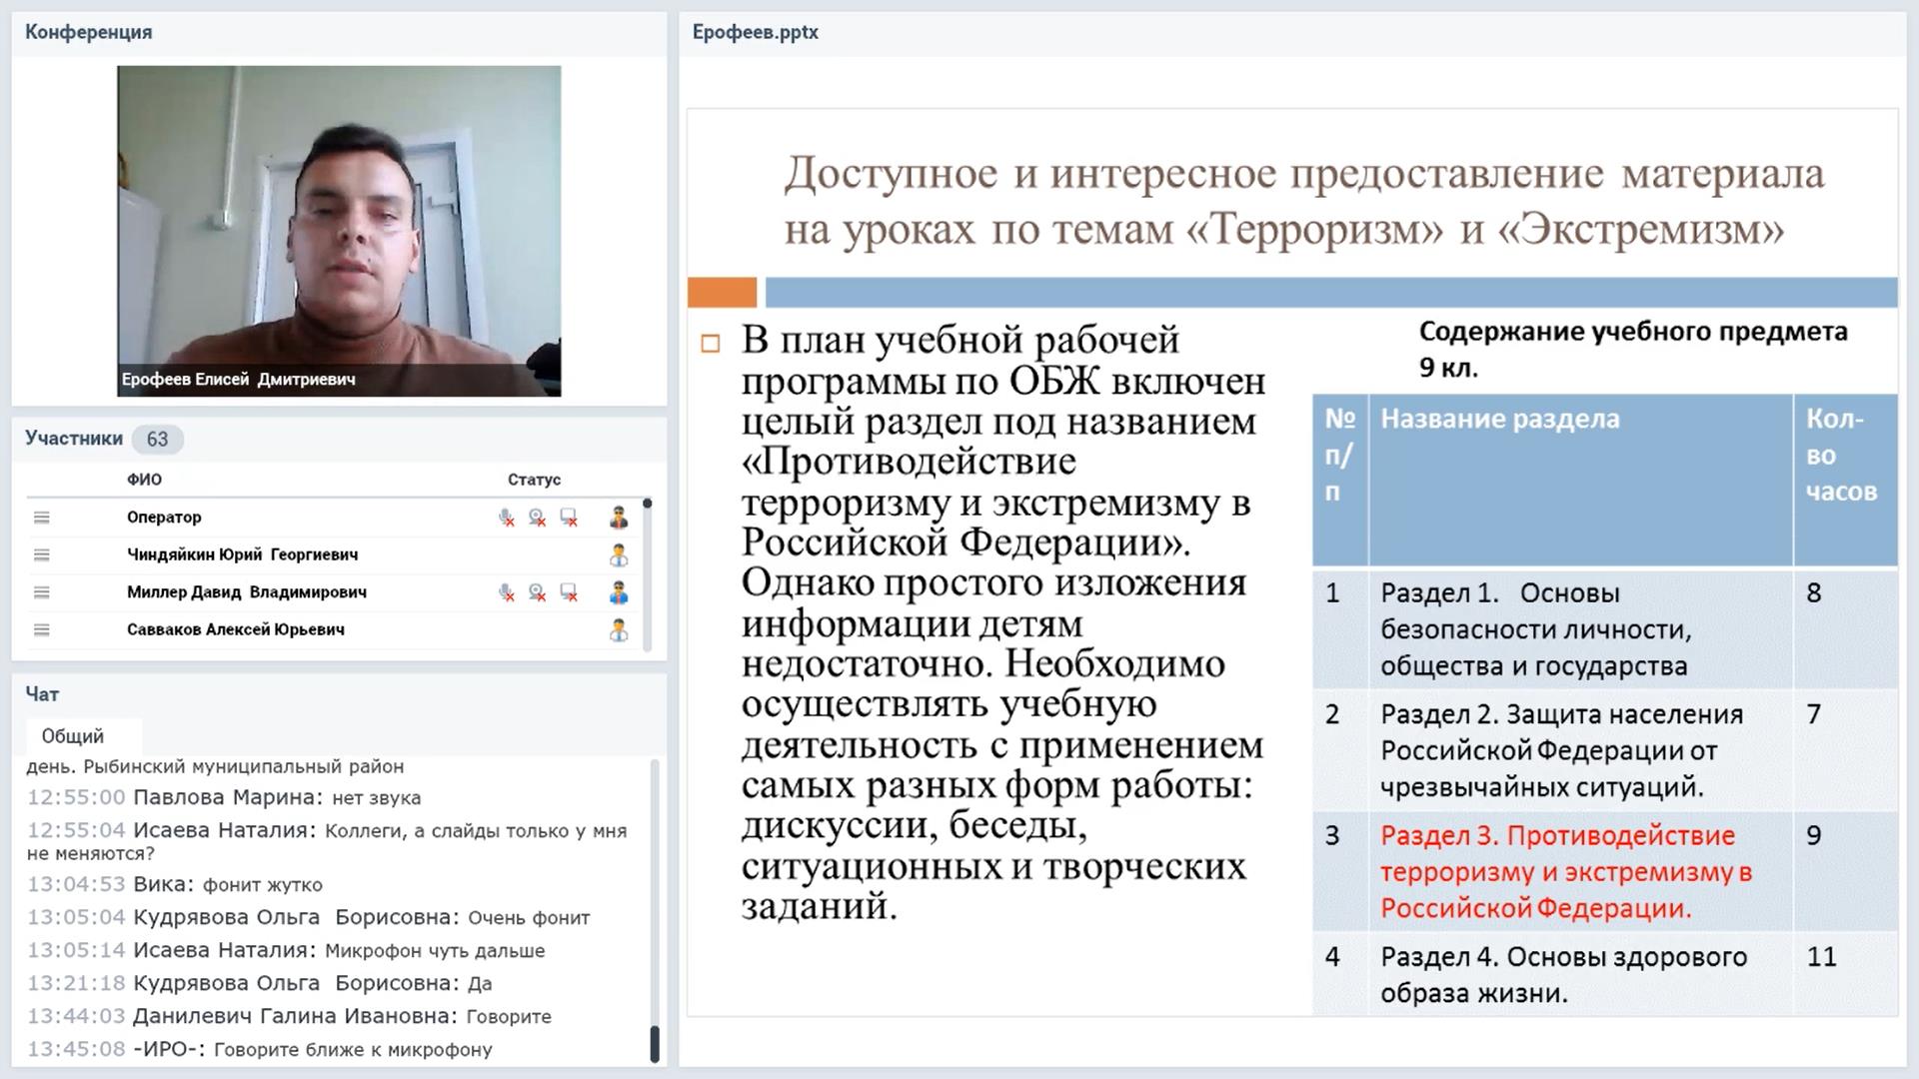Image resolution: width=1919 pixels, height=1079 pixels.
Task: Click table row 'Раздел 2. Защита населения'
Action: [x=1605, y=750]
